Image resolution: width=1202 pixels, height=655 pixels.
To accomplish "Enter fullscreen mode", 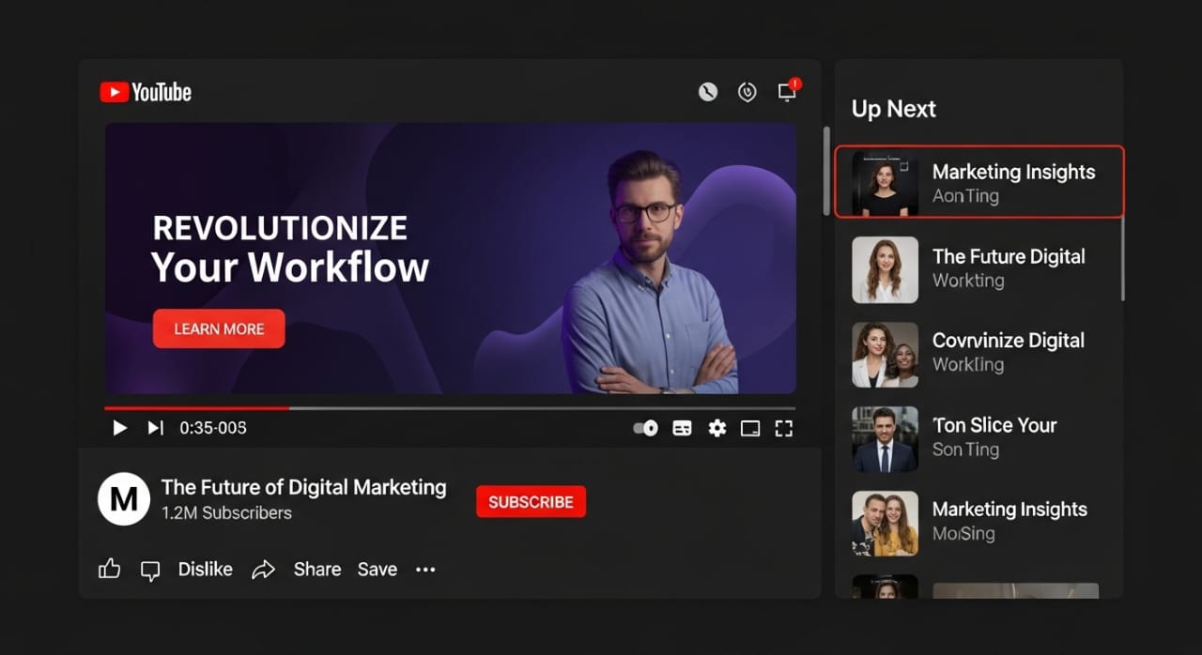I will (x=784, y=428).
